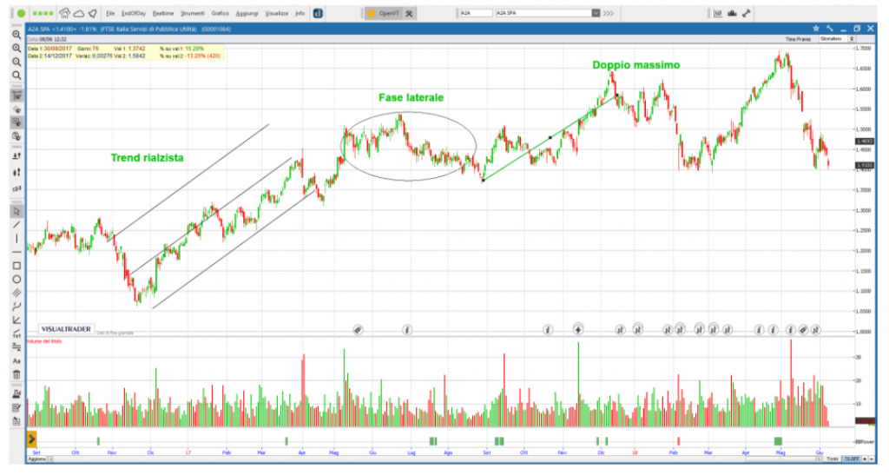The width and height of the screenshot is (889, 475).
Task: Open the File menu
Action: pyautogui.click(x=110, y=14)
